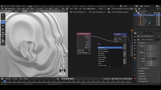Open Mapping node Type dropdown

point(122,39)
